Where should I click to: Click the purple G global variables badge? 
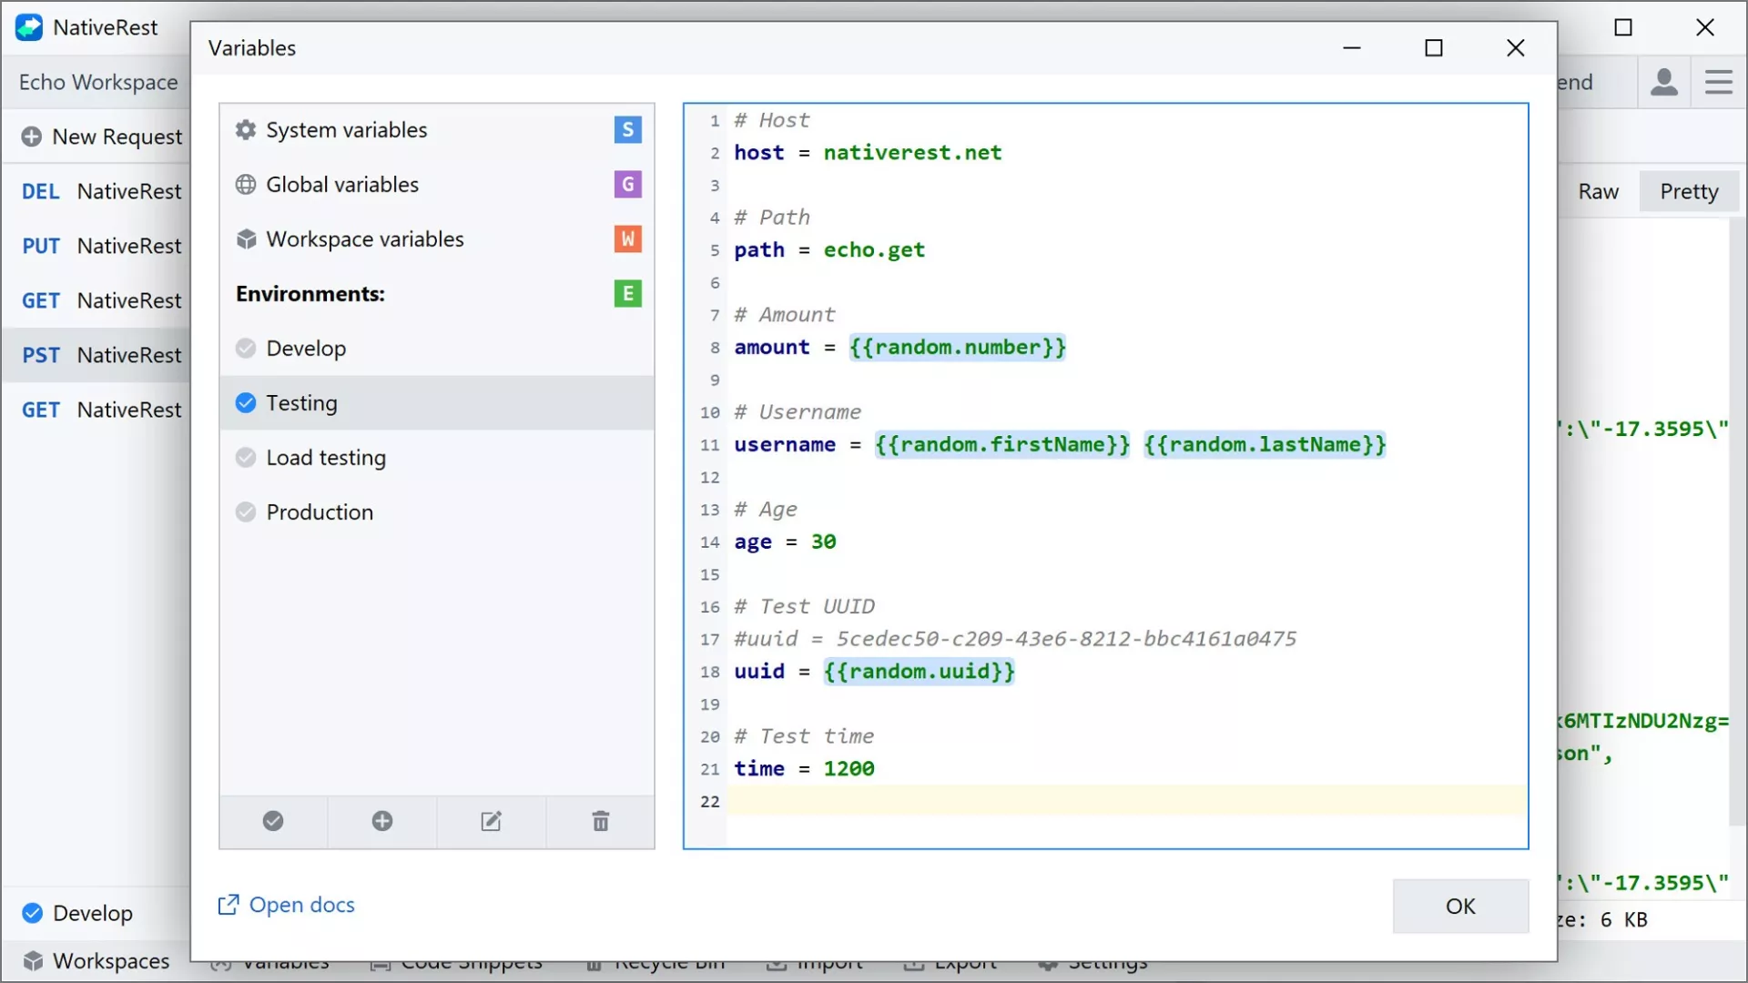tap(627, 185)
